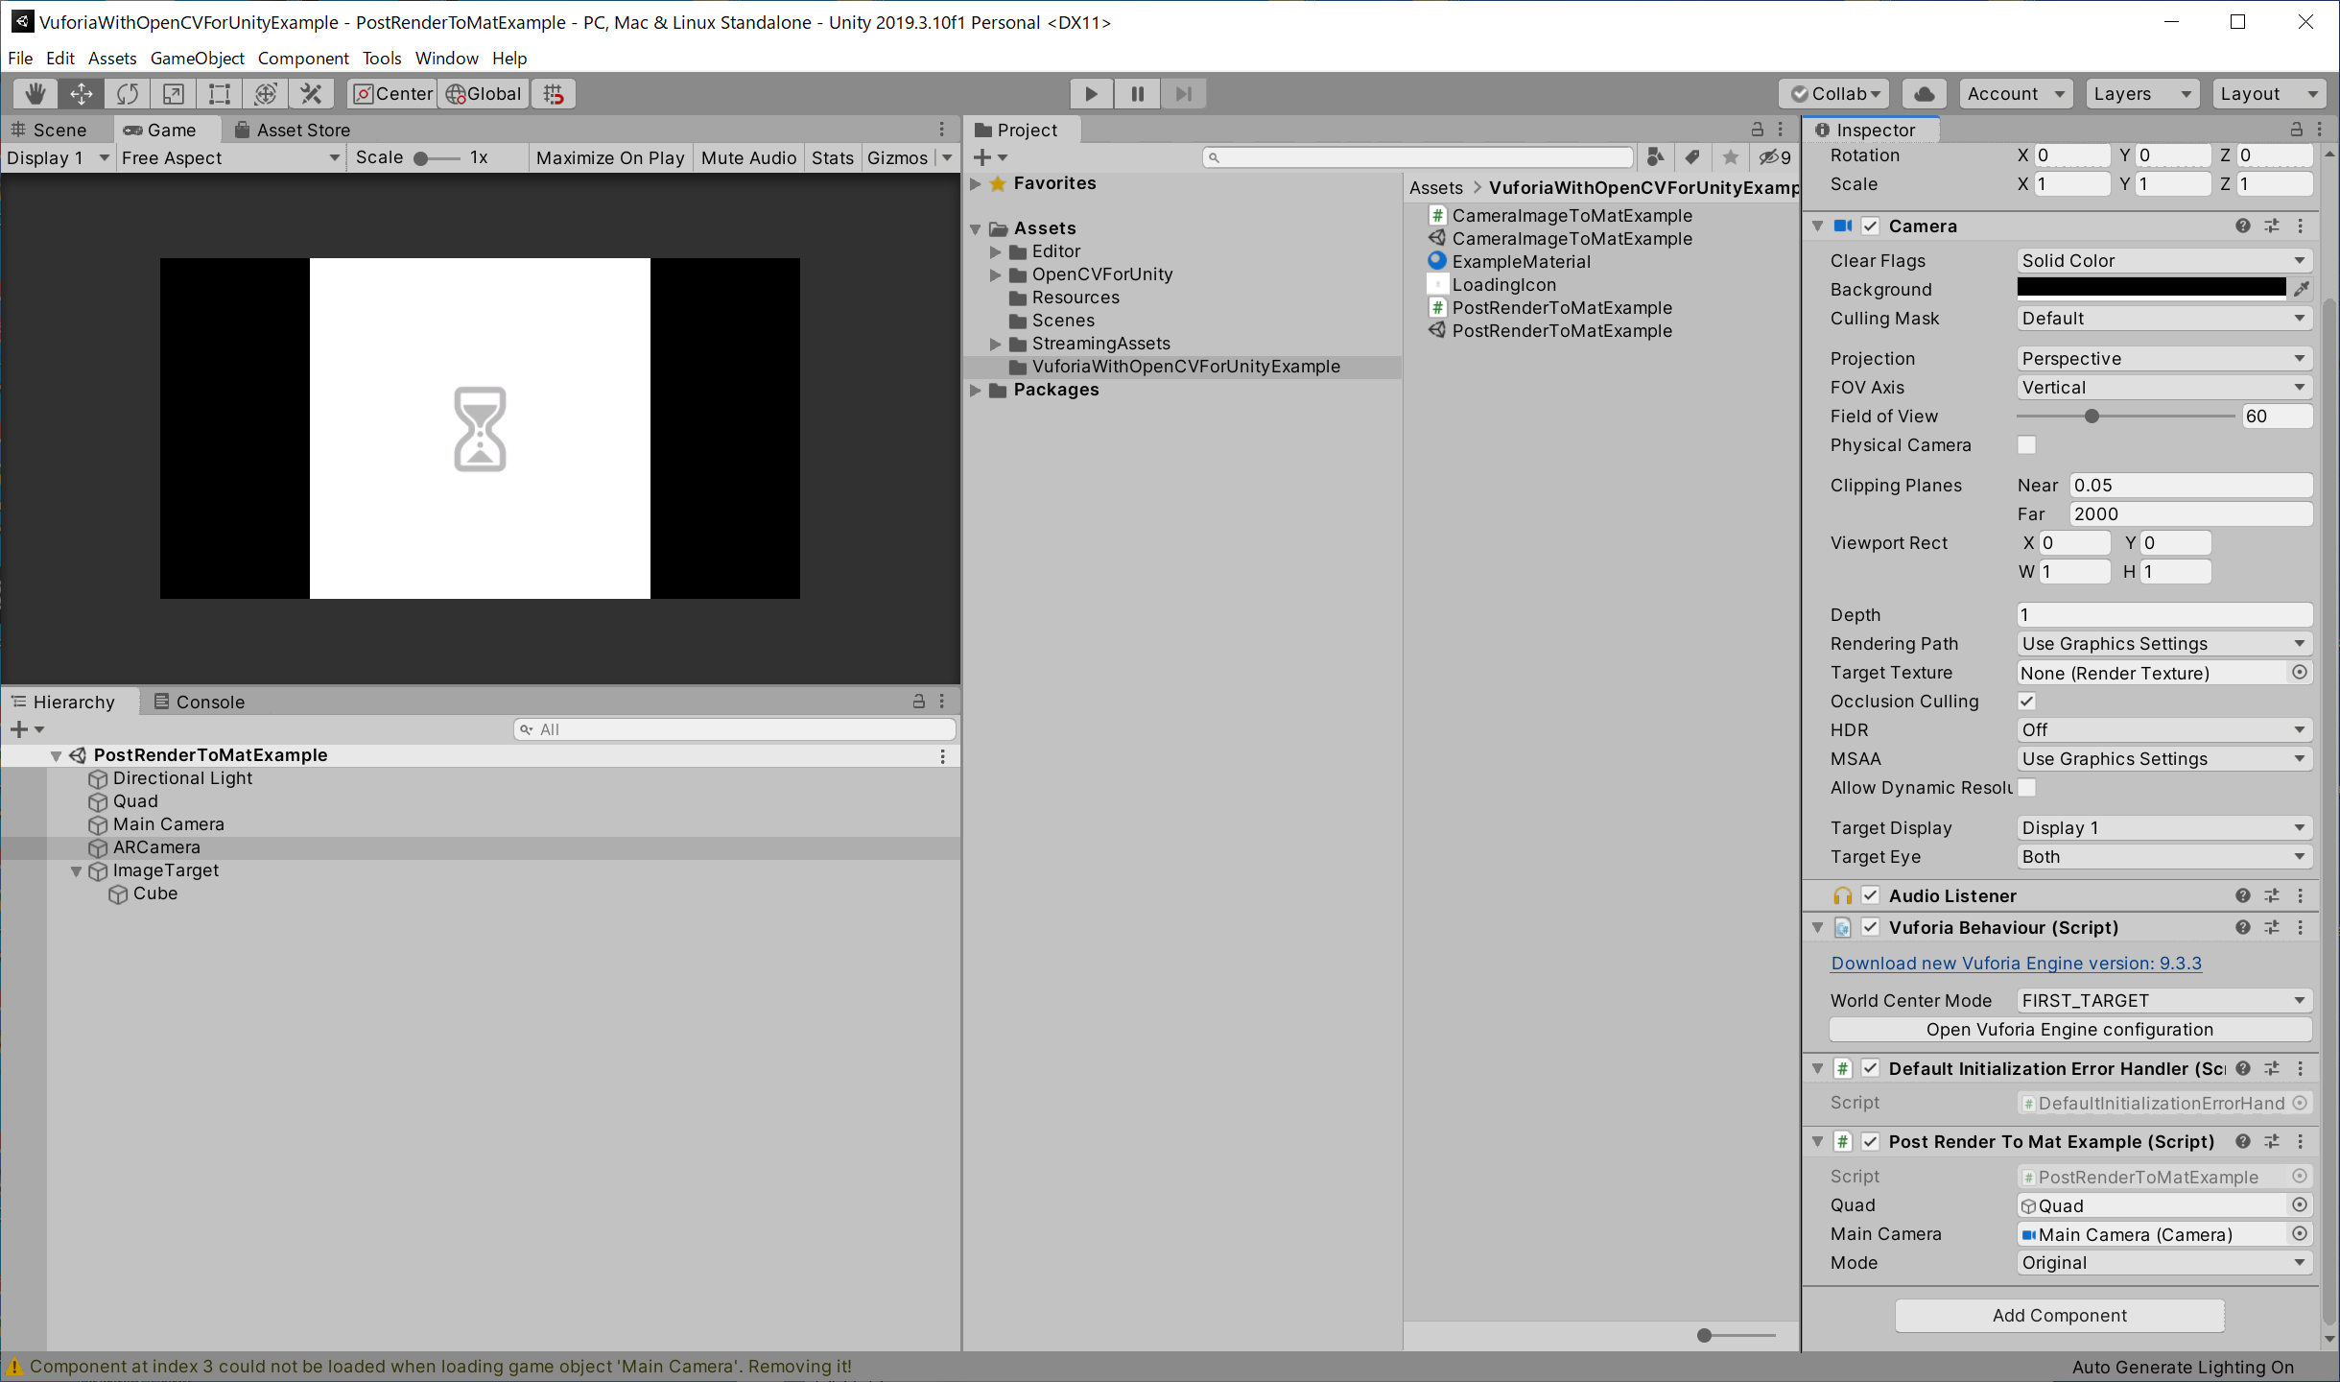Select ARCamera in the Hierarchy
The height and width of the screenshot is (1382, 2340).
coord(156,847)
